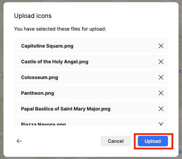182x159 pixels.
Task: Click the purple link text at right edge
Action: pyautogui.click(x=180, y=71)
